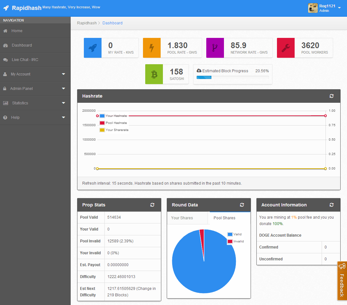Click the Admin Panel lock icon
This screenshot has height=305, width=347.
coord(4,89)
